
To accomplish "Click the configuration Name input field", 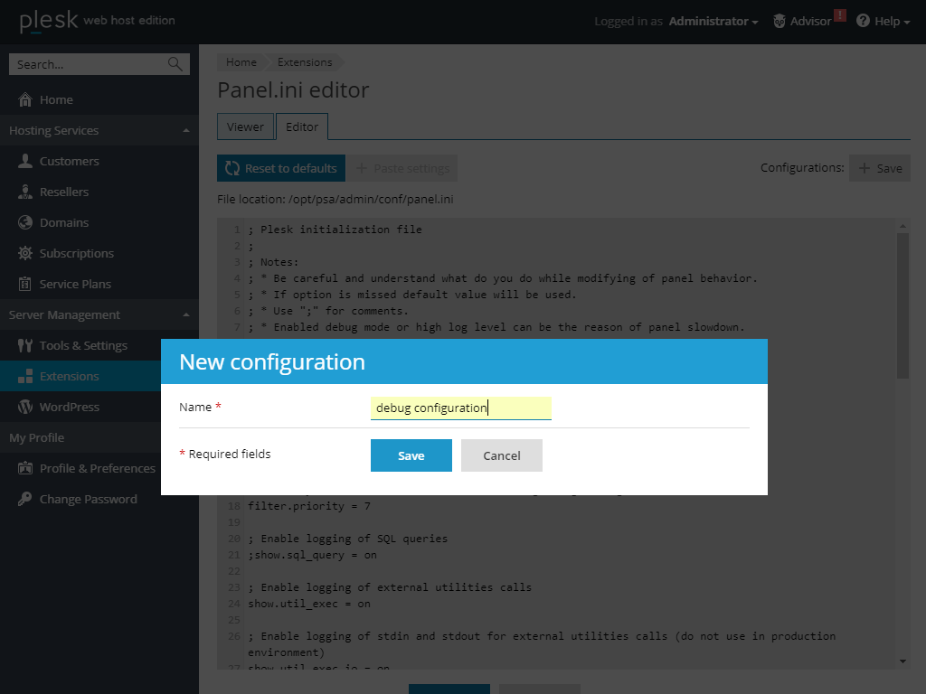I will [460, 408].
